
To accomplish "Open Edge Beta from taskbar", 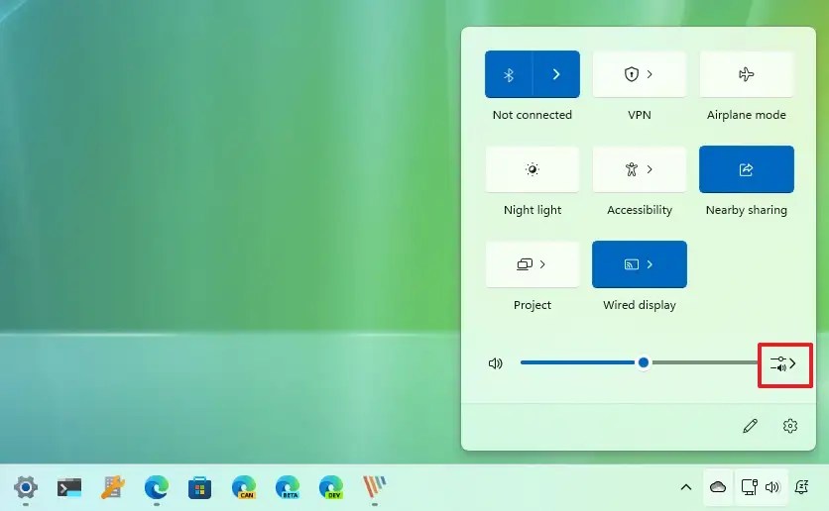I will [x=288, y=486].
